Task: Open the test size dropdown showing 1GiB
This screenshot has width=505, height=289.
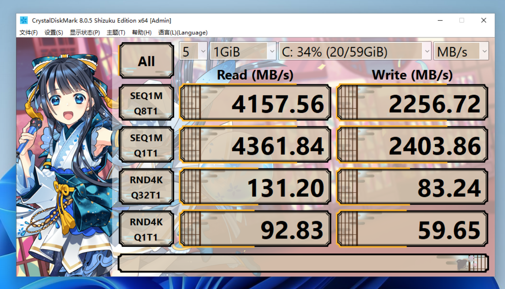Action: [243, 51]
